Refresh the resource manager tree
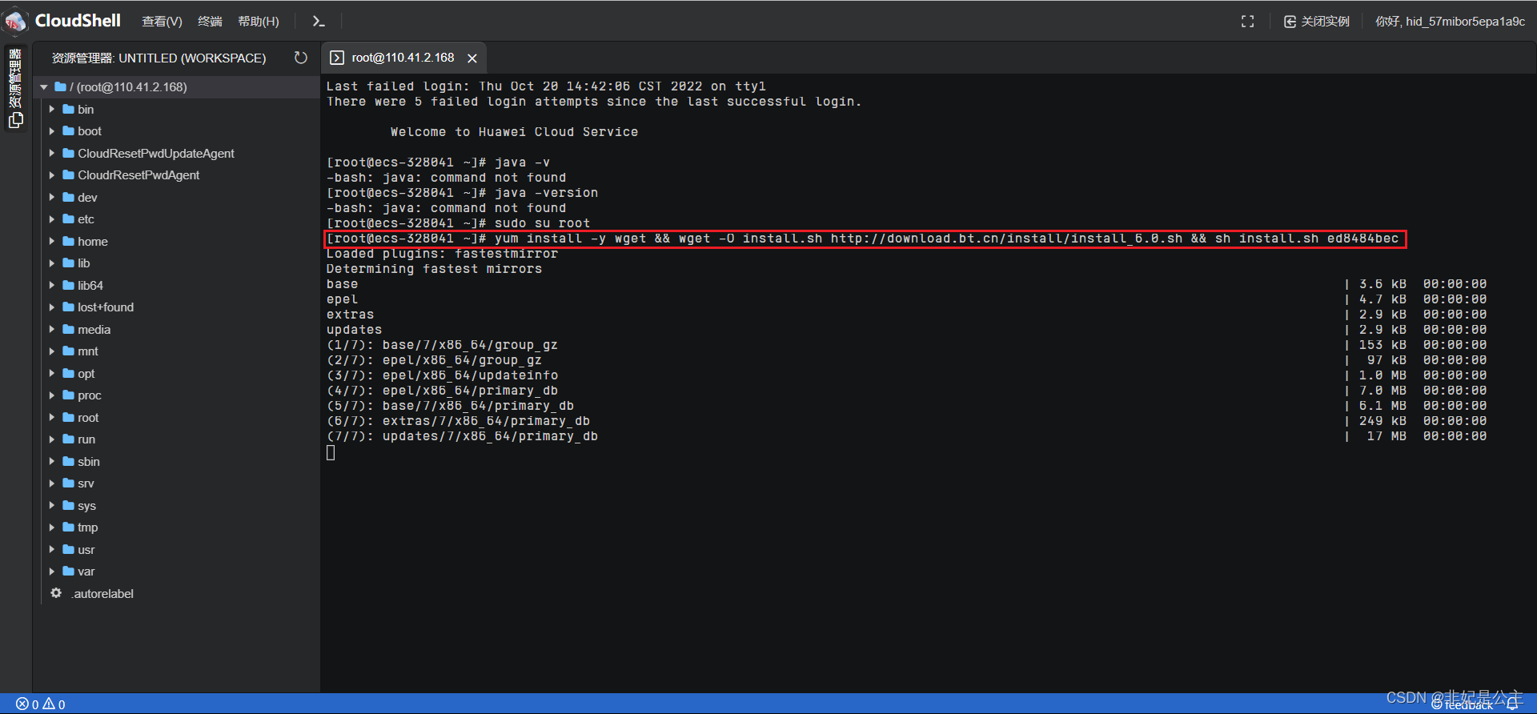Viewport: 1537px width, 714px height. coord(300,58)
